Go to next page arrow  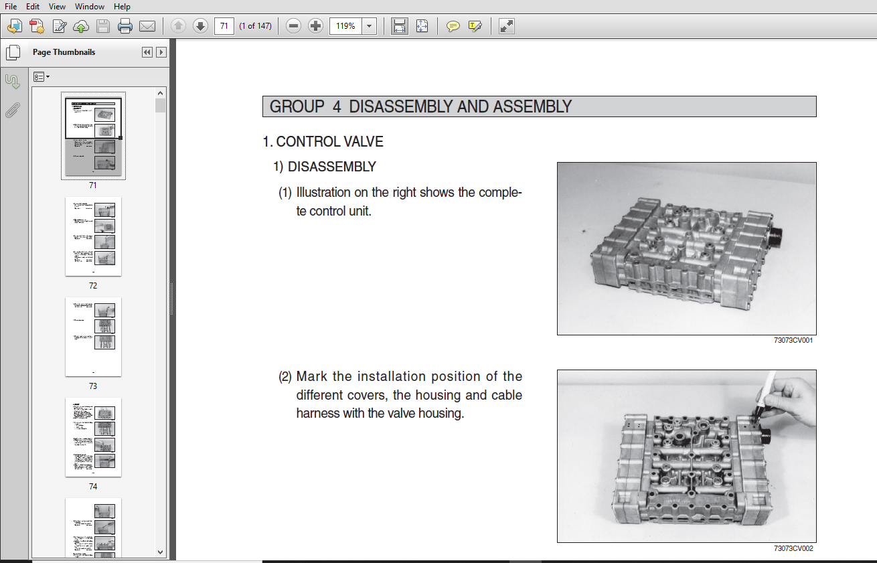(200, 26)
